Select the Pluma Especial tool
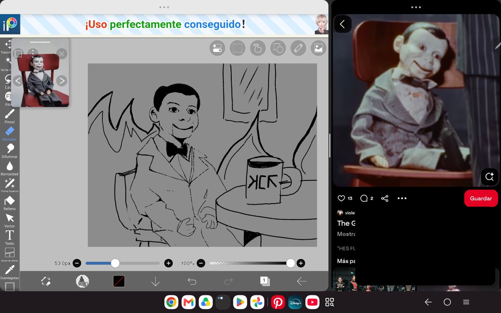 pos(9,185)
